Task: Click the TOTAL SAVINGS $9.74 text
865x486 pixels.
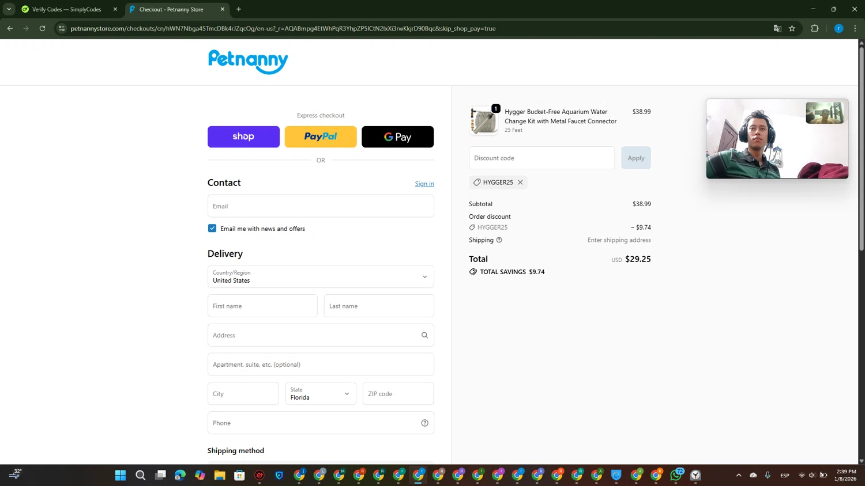Action: (x=512, y=272)
